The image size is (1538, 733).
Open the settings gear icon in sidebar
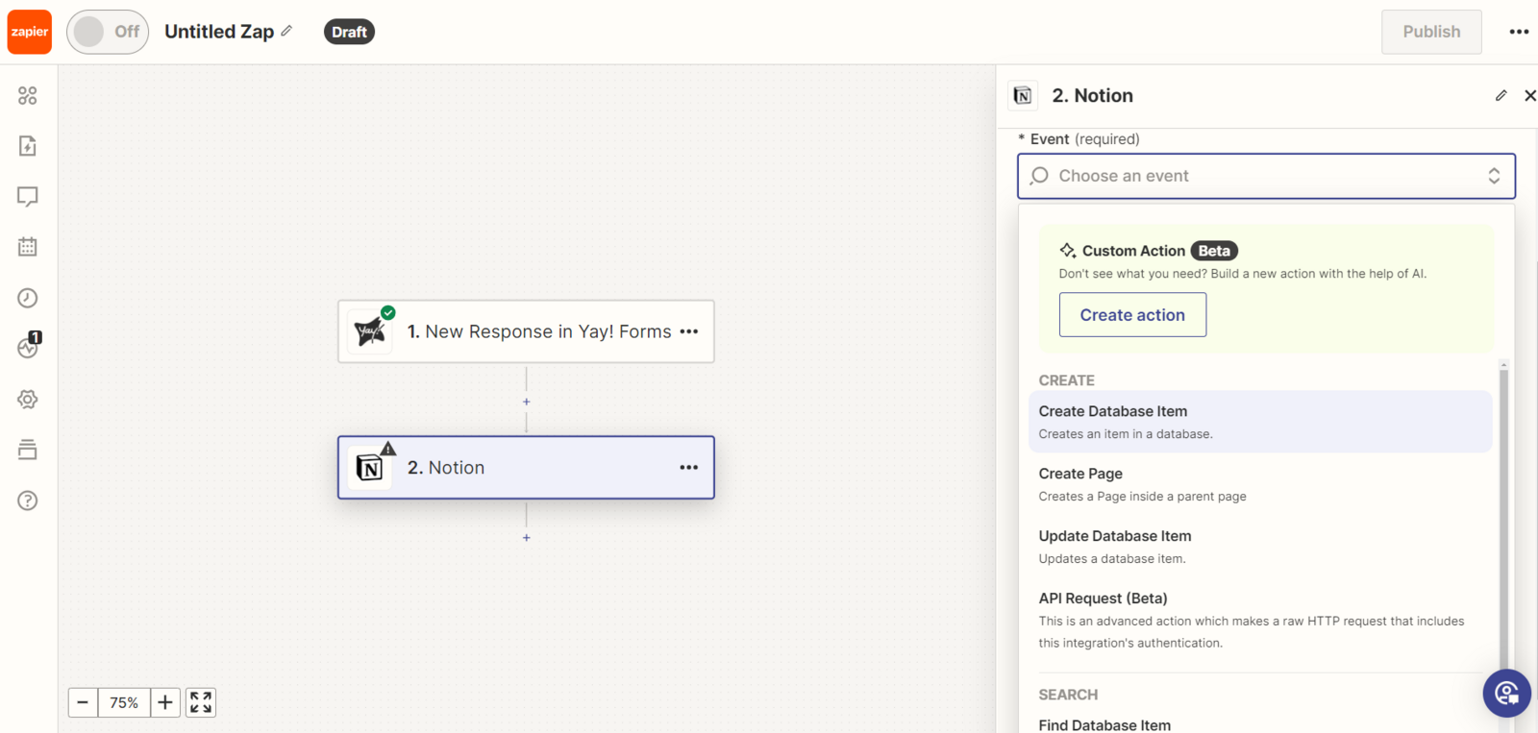pos(28,399)
